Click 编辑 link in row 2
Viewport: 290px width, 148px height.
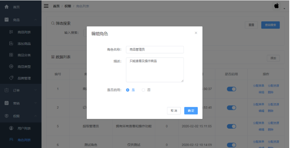[x=261, y=111]
